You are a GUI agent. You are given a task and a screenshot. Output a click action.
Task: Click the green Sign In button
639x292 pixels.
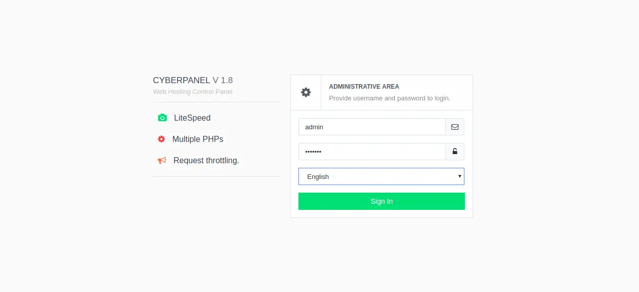[x=382, y=201]
